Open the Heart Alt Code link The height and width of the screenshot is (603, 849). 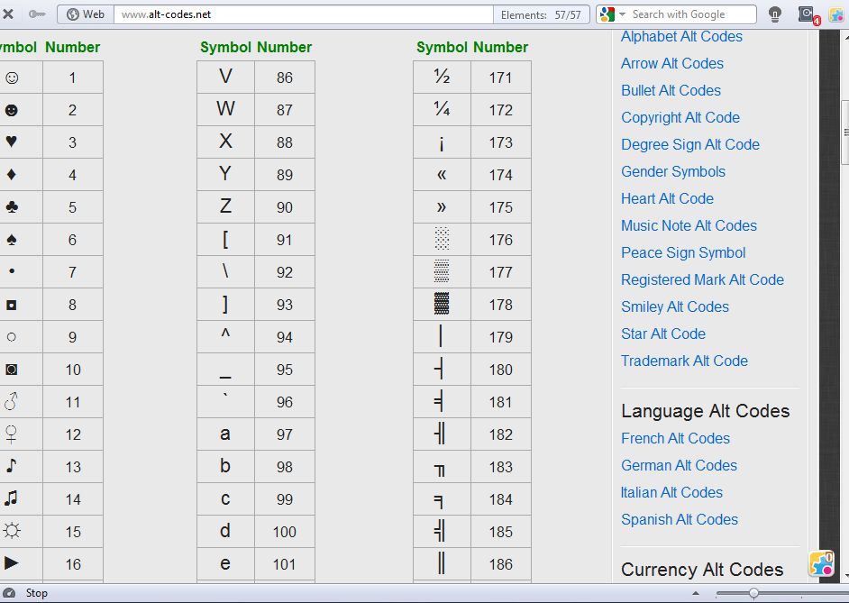667,198
